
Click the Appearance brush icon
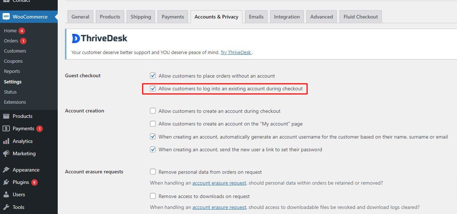tap(7, 169)
